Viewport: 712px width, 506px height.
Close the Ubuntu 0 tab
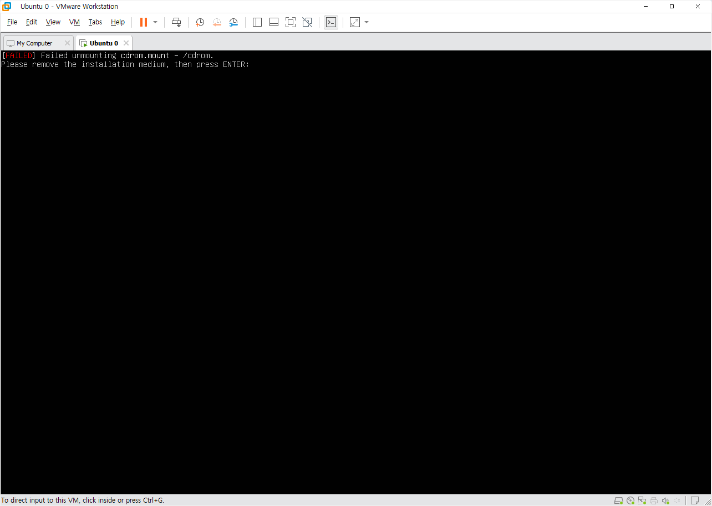point(126,43)
